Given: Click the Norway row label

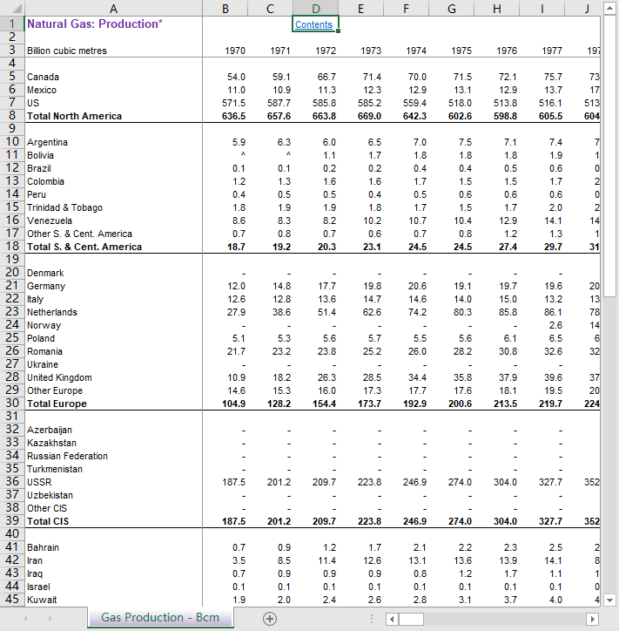Looking at the screenshot, I should (x=44, y=326).
